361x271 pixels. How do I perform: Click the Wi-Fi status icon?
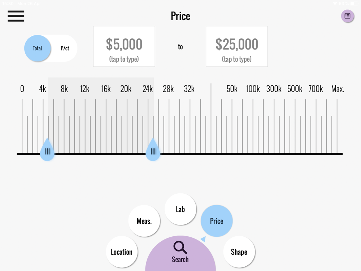(x=335, y=4)
